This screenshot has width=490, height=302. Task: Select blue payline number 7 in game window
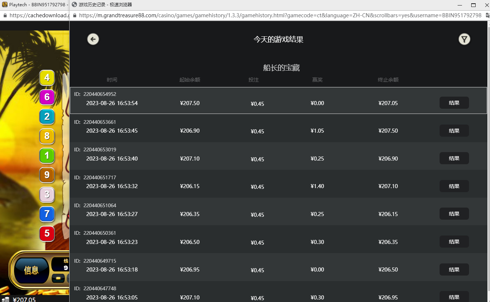(47, 214)
